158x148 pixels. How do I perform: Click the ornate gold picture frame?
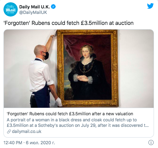pyautogui.click(x=87, y=68)
